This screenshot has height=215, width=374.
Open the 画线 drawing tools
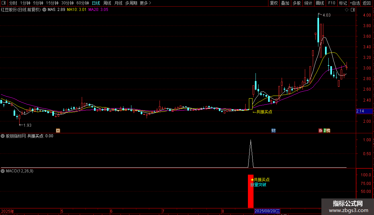click(x=320, y=3)
